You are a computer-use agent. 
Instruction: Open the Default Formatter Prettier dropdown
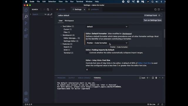pos(107,43)
